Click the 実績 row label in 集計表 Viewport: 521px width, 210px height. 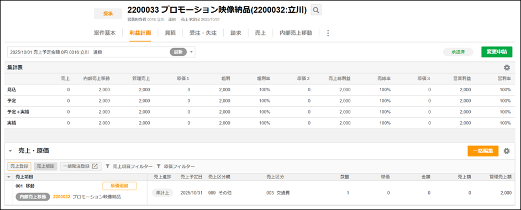[12, 123]
